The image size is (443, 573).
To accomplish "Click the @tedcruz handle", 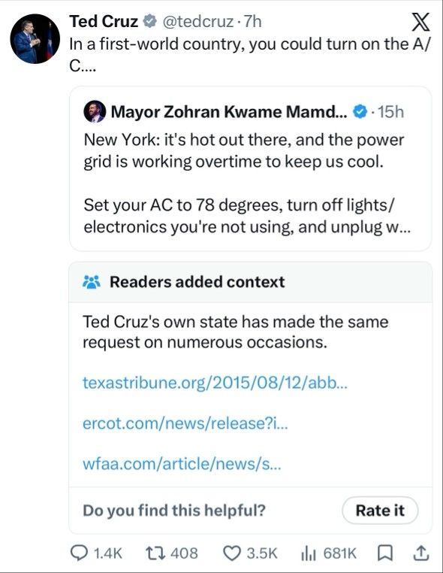I will point(197,22).
